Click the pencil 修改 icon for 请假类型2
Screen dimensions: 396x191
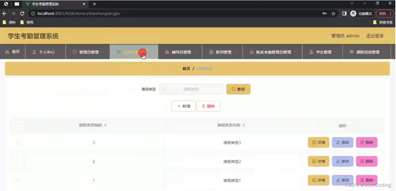click(338, 161)
